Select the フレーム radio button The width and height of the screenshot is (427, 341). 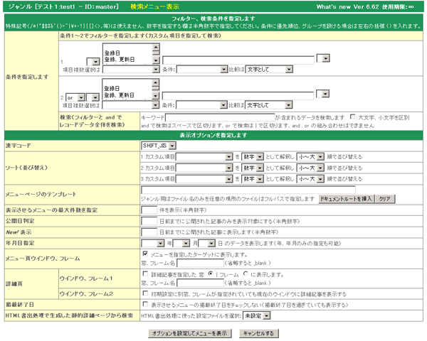point(246,274)
